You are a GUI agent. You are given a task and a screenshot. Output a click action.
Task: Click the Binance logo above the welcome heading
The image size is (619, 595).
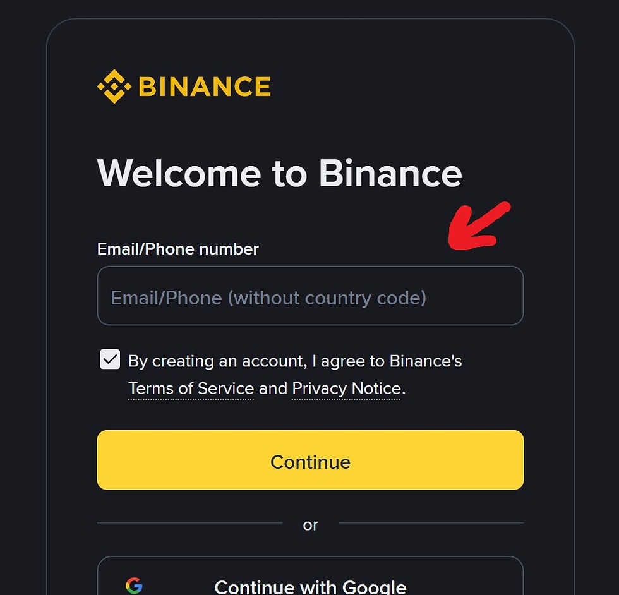point(183,86)
